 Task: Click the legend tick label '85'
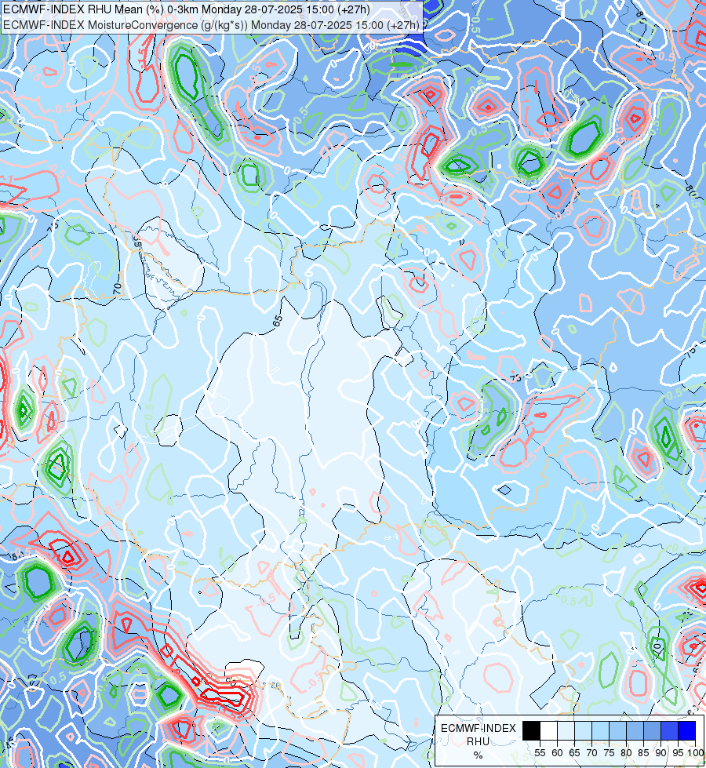pos(644,753)
